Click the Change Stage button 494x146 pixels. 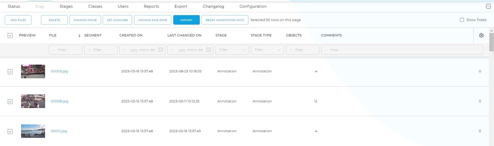click(x=85, y=20)
